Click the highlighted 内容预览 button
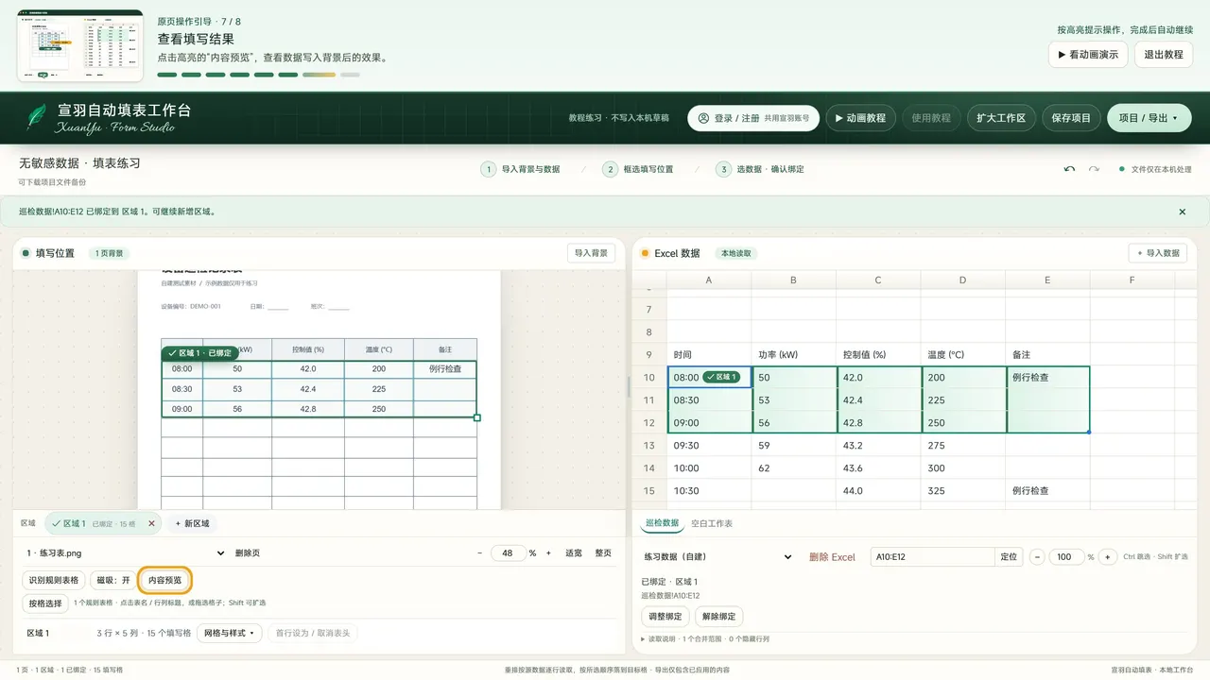Screen dimensions: 1210x680 [x=164, y=580]
